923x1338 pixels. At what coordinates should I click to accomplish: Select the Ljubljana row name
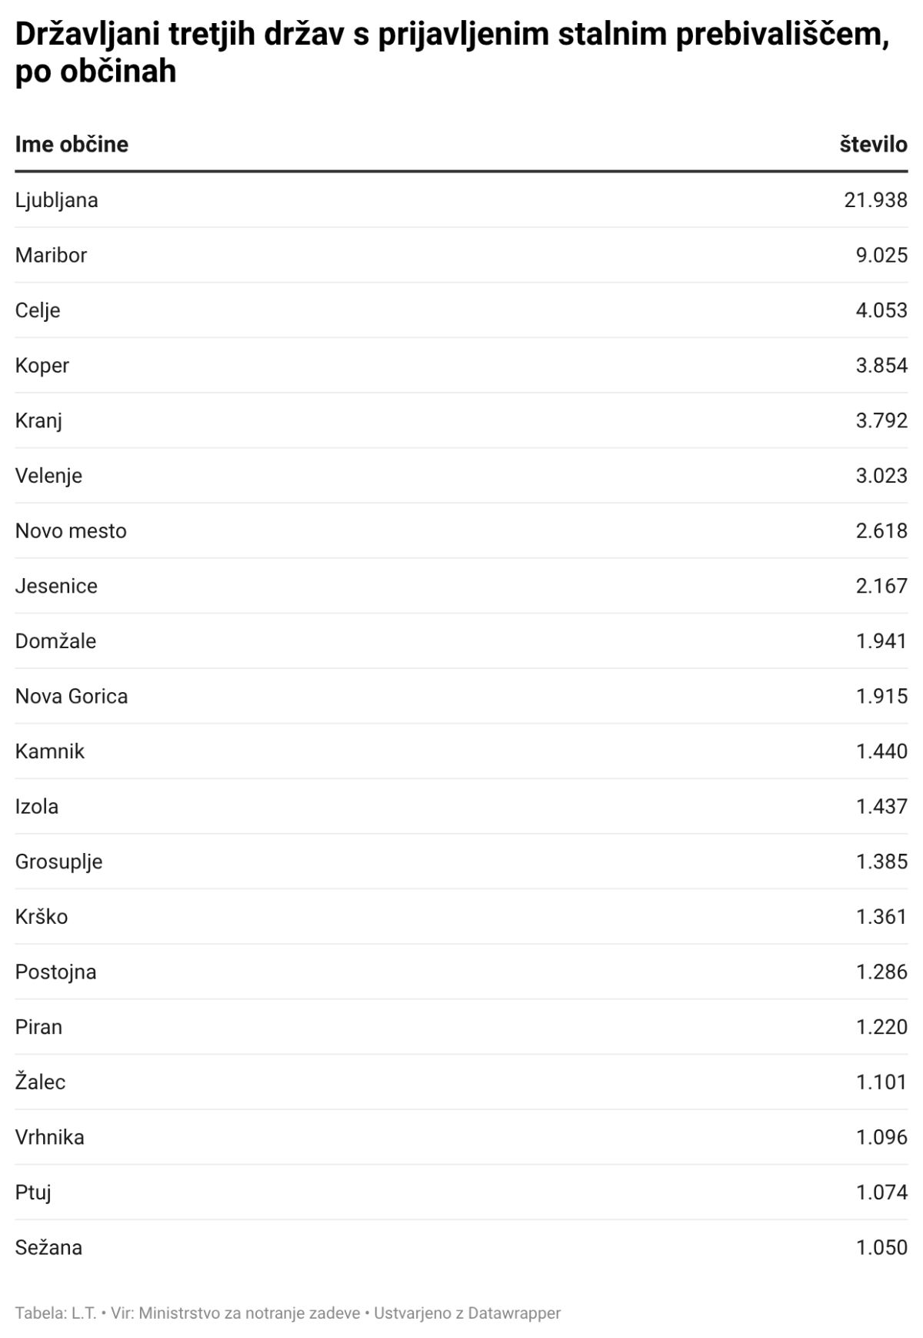coord(57,200)
